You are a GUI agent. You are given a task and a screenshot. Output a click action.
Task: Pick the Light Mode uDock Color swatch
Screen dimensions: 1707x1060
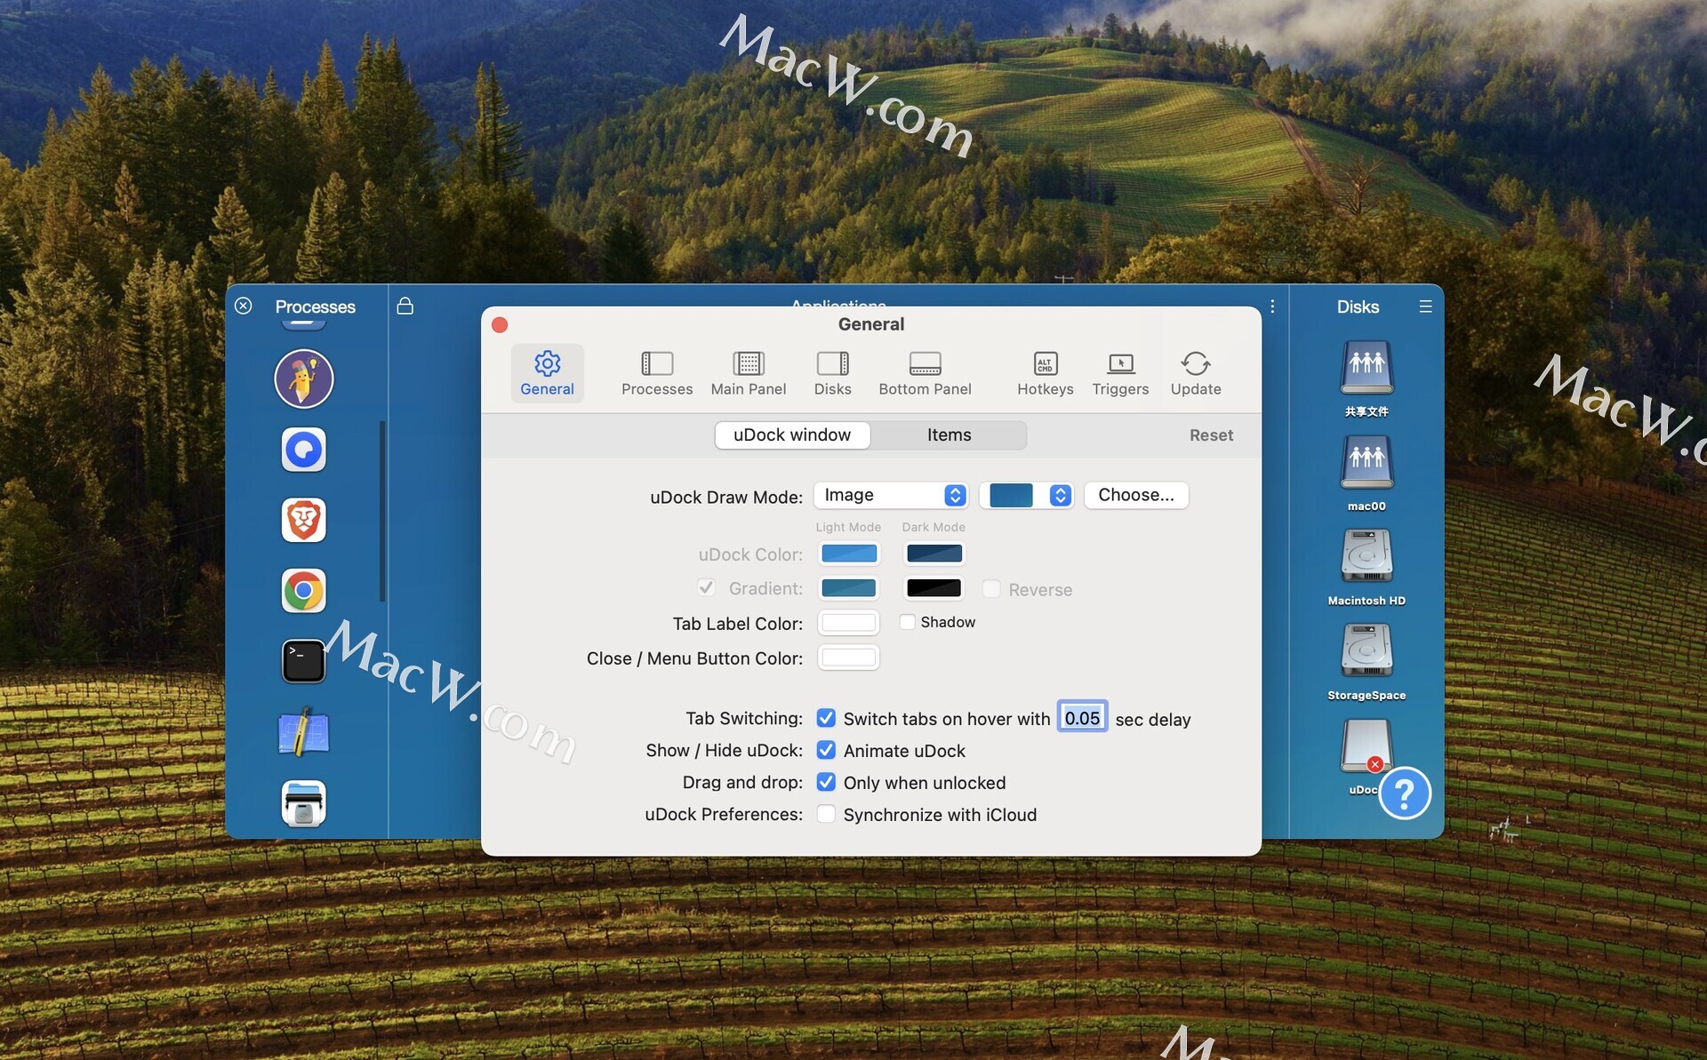click(x=849, y=554)
